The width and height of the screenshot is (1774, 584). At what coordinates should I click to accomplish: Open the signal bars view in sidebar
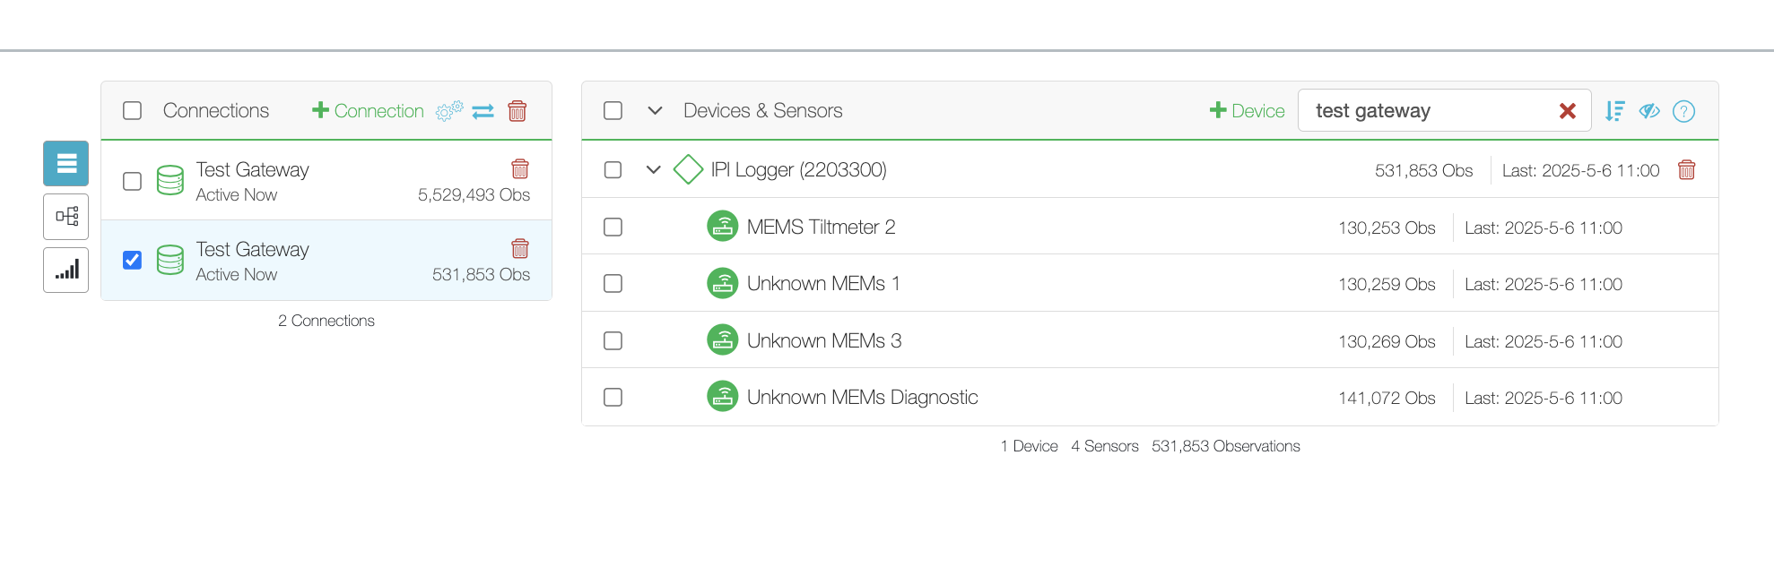[66, 270]
